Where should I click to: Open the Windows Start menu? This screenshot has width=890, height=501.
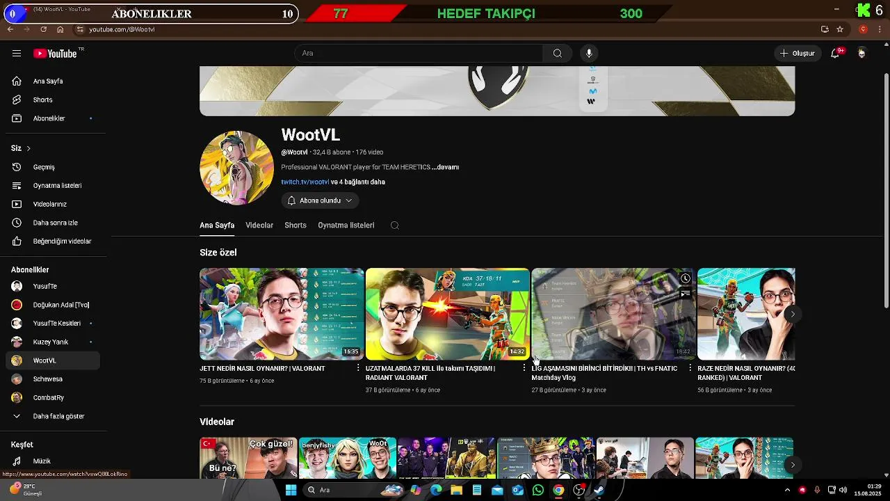(x=291, y=490)
